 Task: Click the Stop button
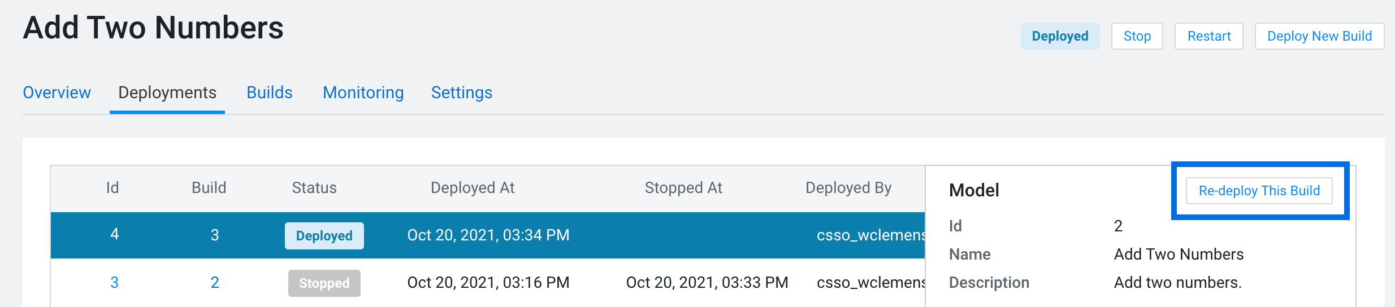pyautogui.click(x=1137, y=36)
